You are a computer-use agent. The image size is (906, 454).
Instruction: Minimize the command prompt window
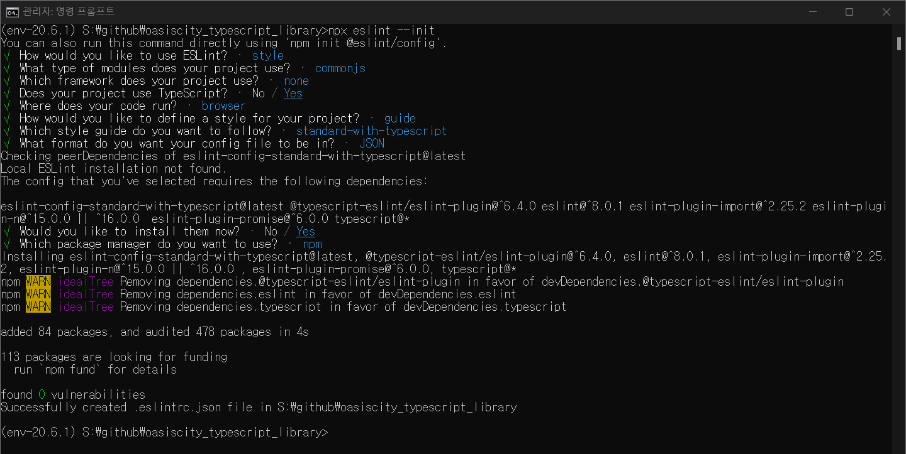[x=812, y=12]
